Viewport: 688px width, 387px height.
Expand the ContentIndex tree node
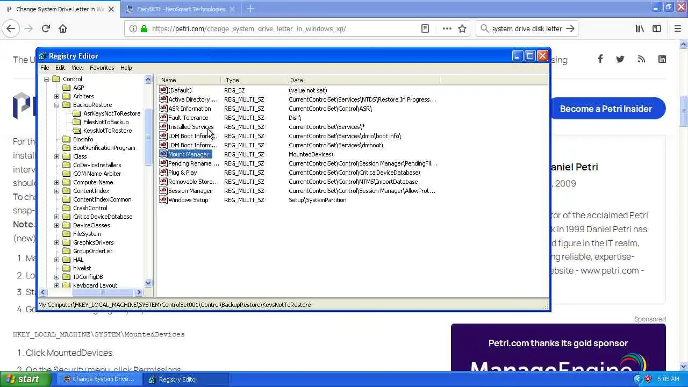(56, 191)
